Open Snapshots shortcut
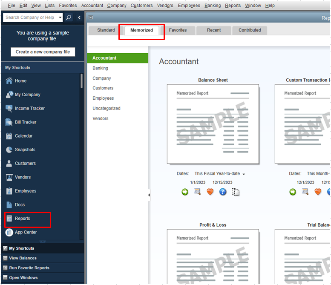Screen dimensions: 331x285 [x=20, y=150]
